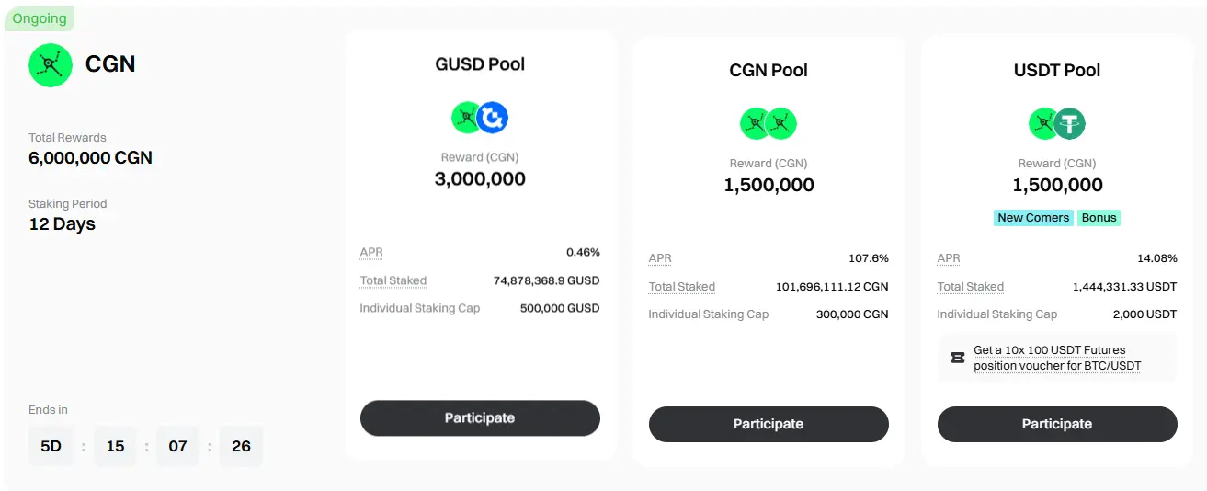Participate in the GUSD Pool
The width and height of the screenshot is (1207, 491).
[x=480, y=417]
